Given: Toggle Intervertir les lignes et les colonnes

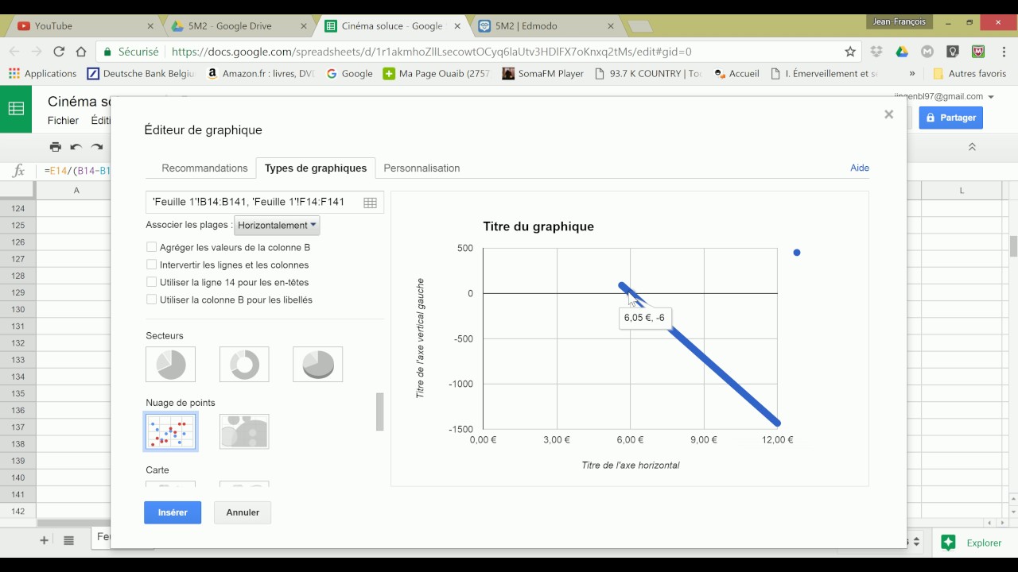Looking at the screenshot, I should point(151,265).
